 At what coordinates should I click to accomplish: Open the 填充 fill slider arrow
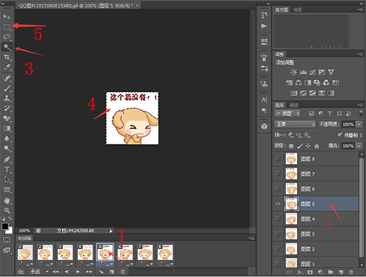tap(359, 146)
